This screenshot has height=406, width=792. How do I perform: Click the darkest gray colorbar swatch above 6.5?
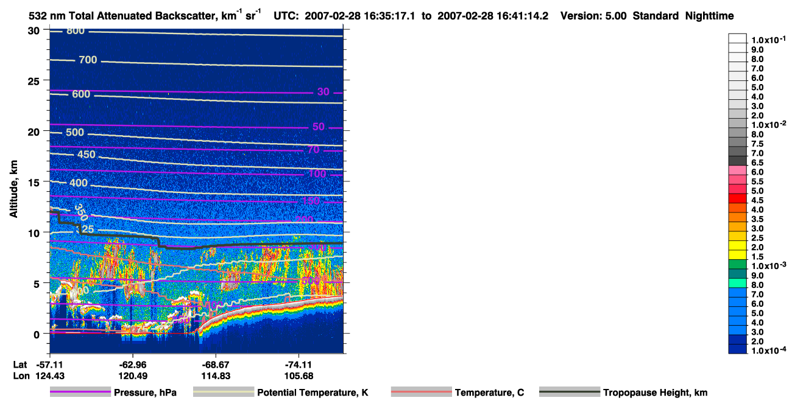738,160
